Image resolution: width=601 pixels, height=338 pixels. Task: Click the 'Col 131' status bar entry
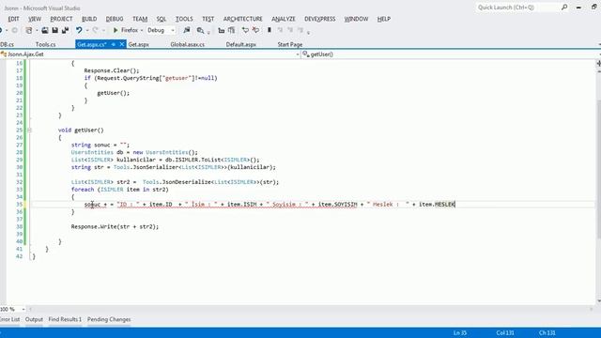pos(505,332)
